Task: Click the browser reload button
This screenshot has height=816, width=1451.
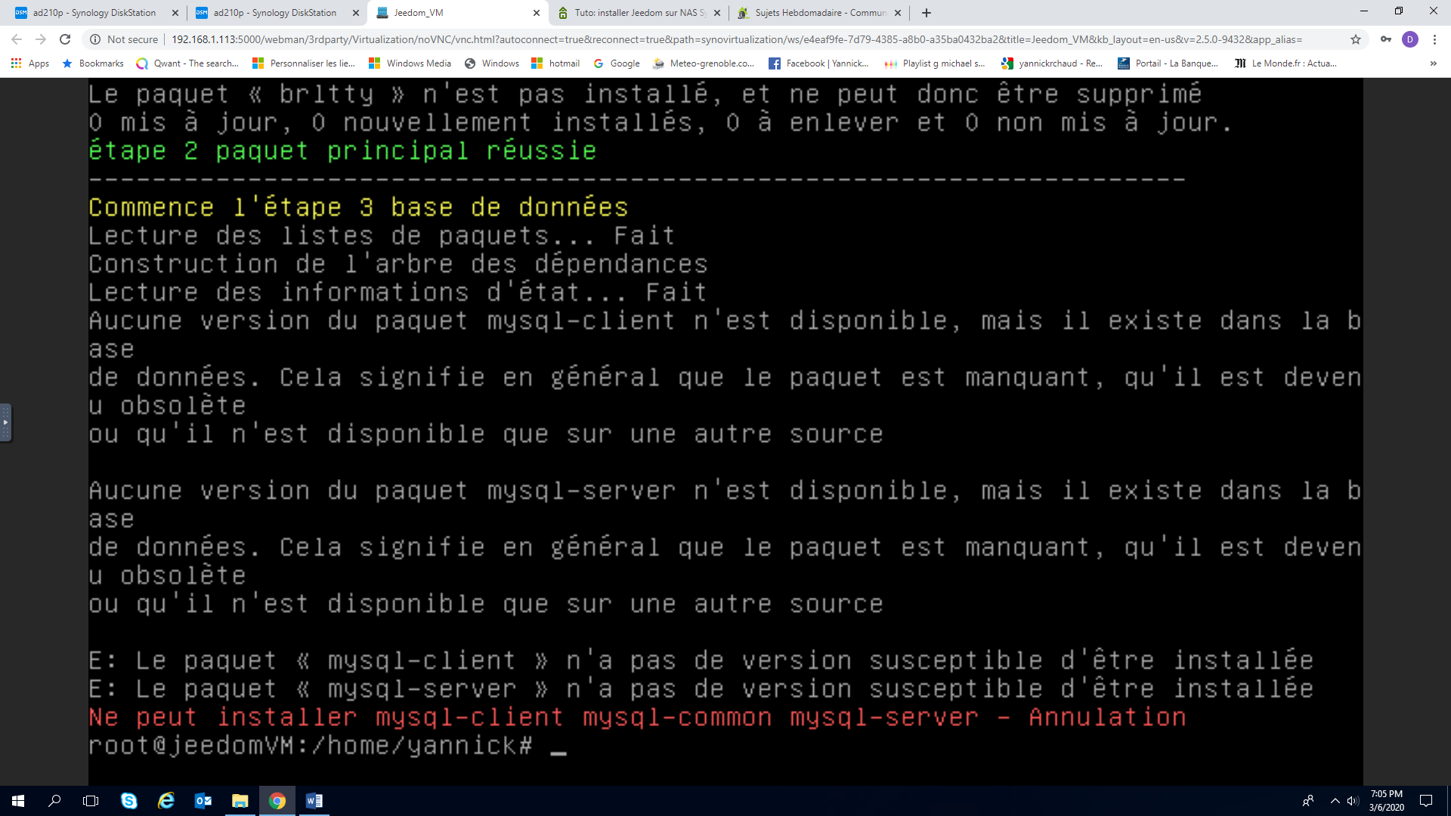Action: (x=65, y=39)
